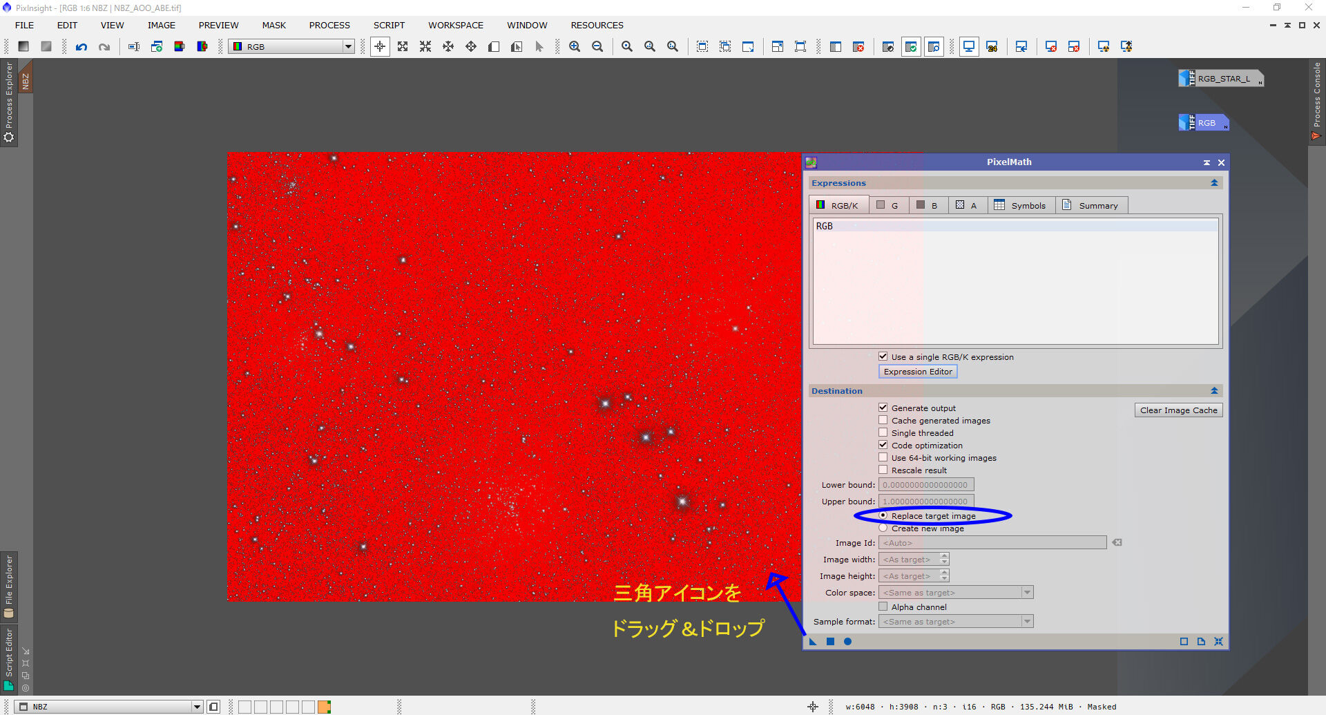1326x715 pixels.
Task: Click the Clear Image Cache button
Action: tap(1178, 410)
